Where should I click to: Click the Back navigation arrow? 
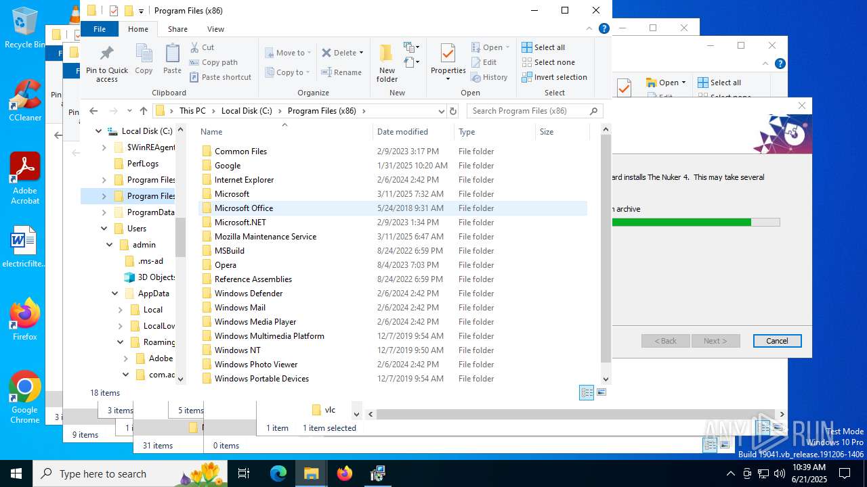pos(93,111)
